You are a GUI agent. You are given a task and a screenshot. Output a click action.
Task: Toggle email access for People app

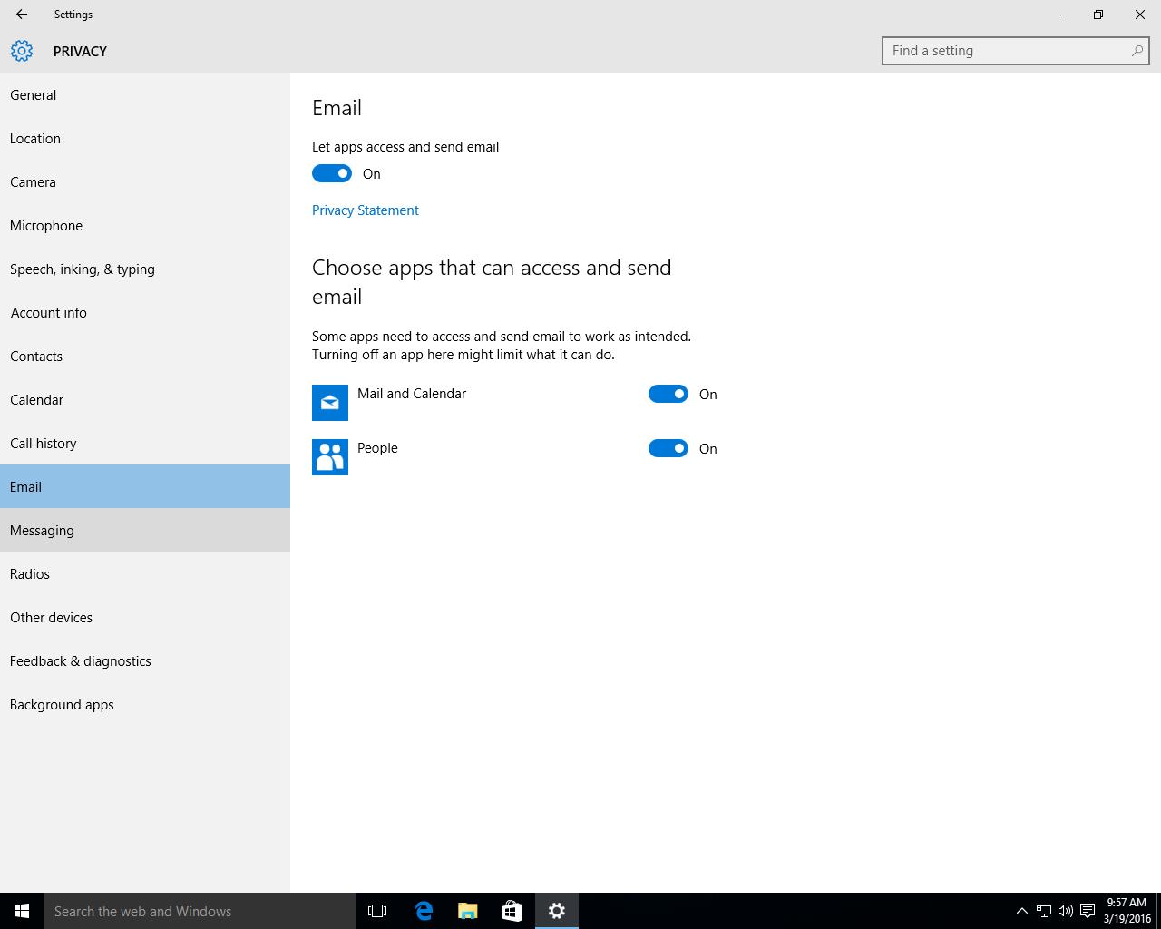pos(668,448)
